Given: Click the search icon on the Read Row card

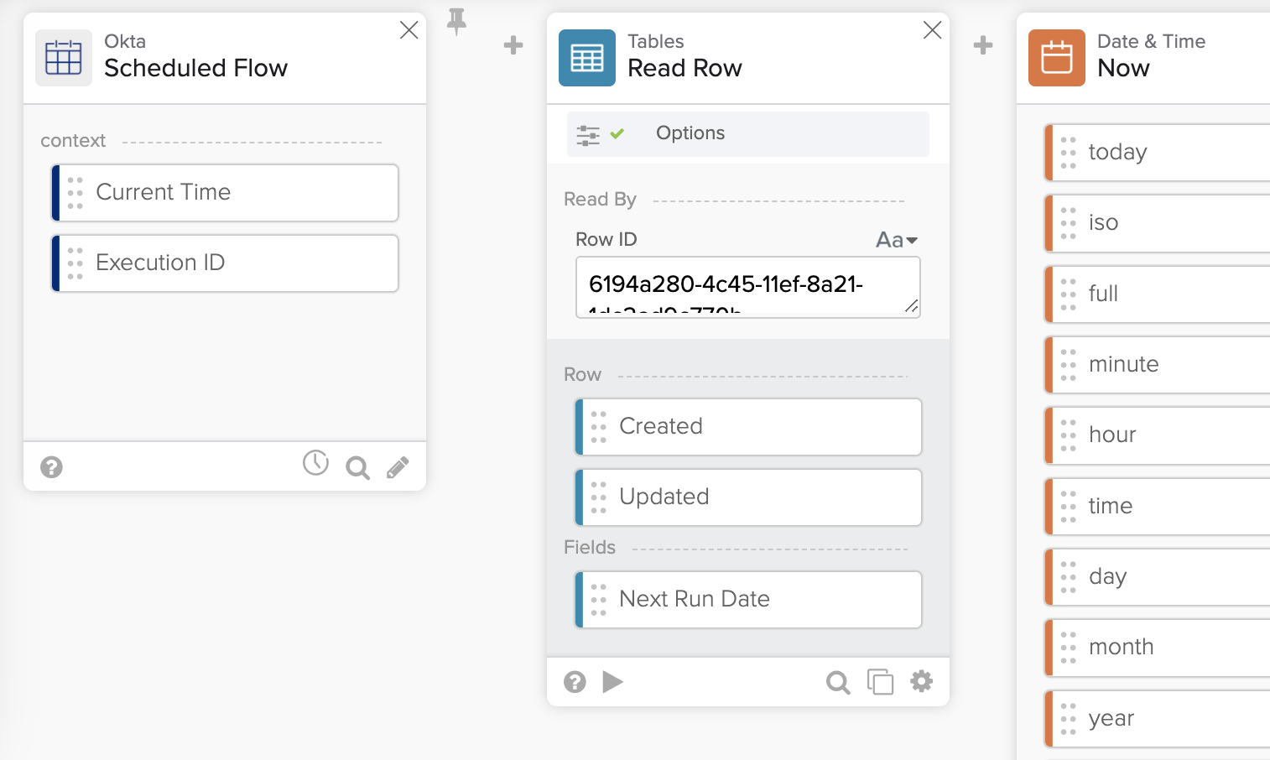Looking at the screenshot, I should (838, 682).
